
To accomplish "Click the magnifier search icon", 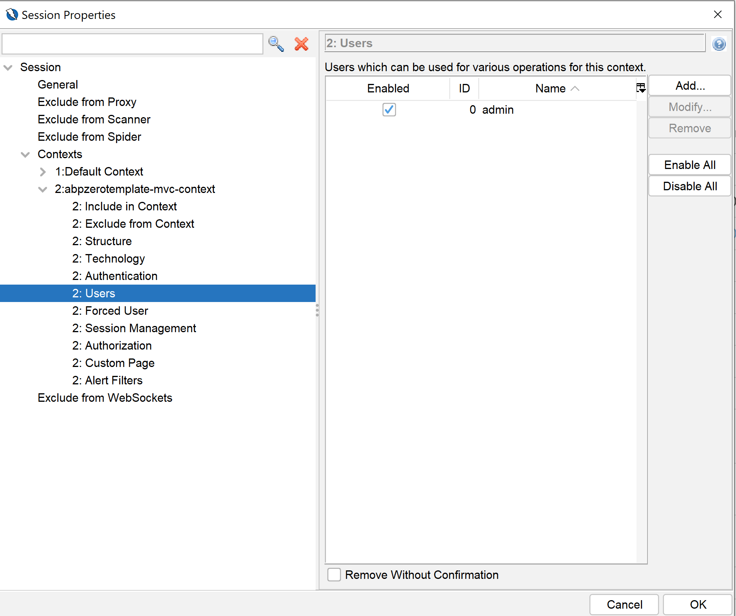I will [x=276, y=44].
